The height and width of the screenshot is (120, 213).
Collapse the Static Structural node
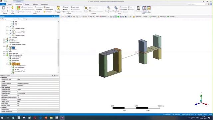pos(4,55)
